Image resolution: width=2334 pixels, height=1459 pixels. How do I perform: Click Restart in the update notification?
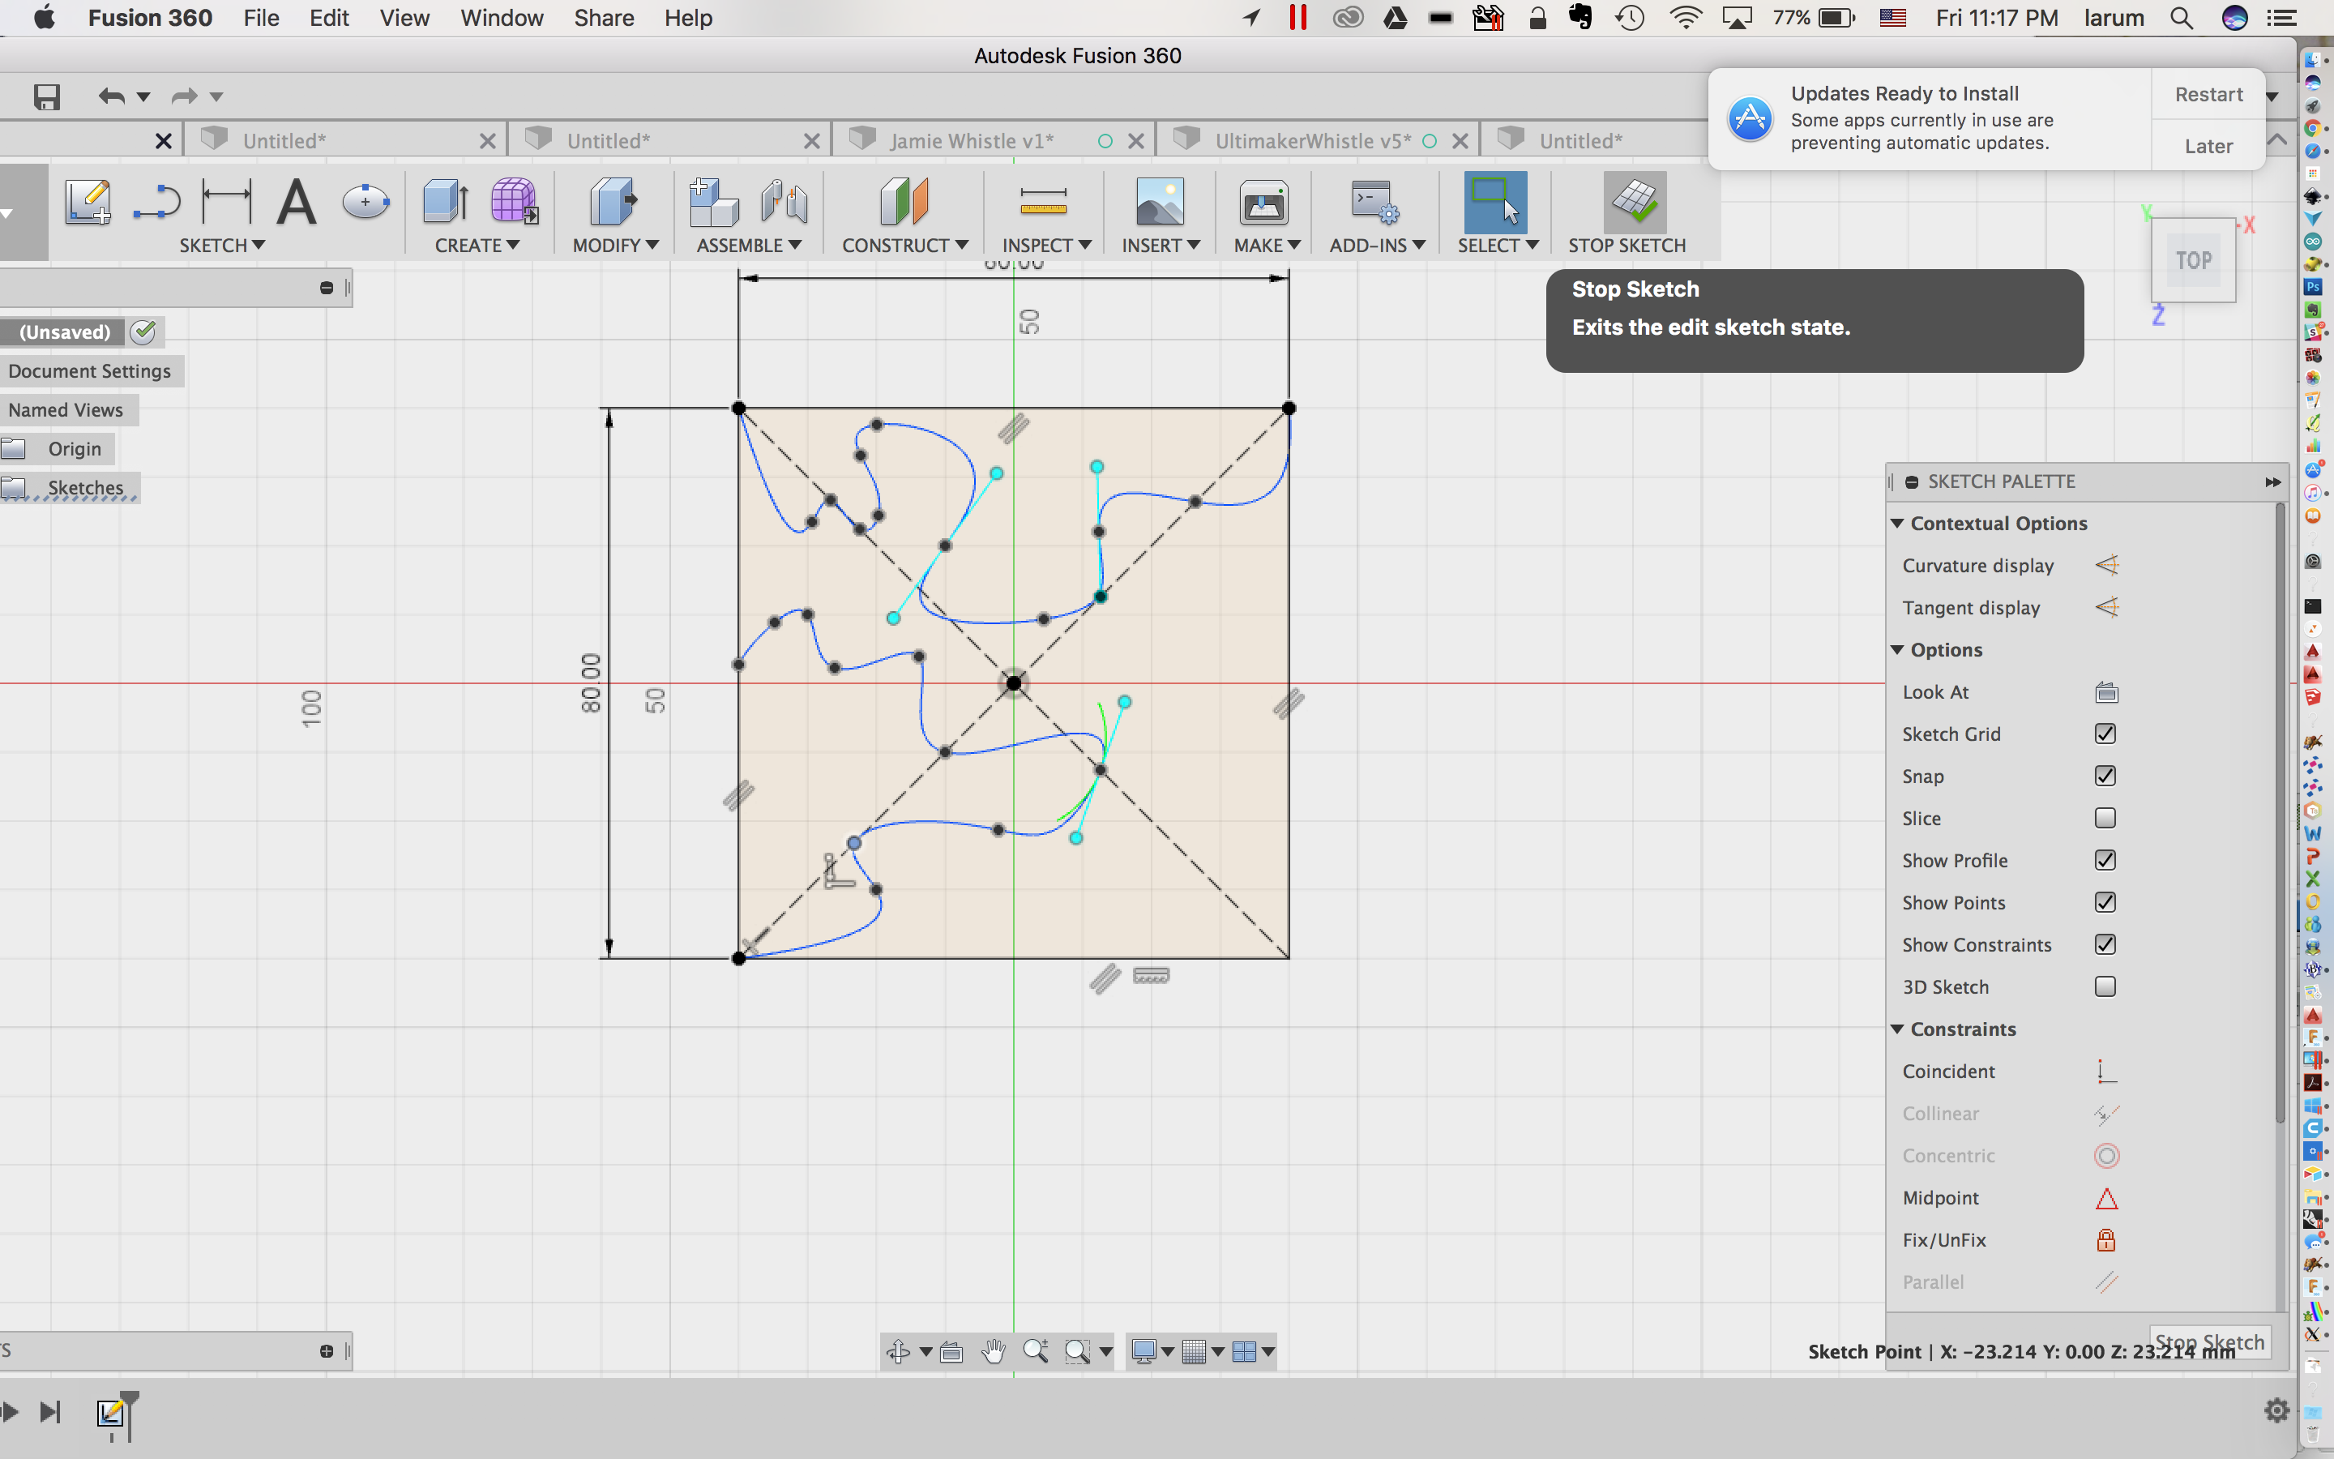[x=2208, y=95]
